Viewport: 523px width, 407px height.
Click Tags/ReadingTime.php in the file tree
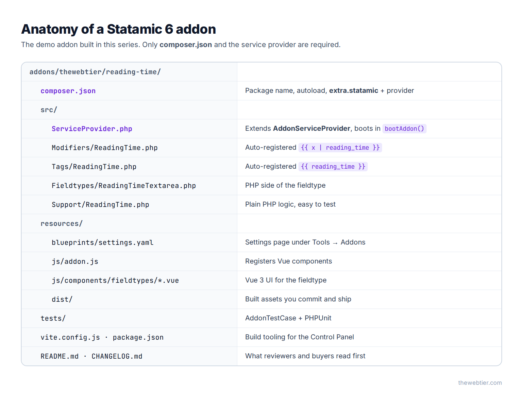(94, 167)
